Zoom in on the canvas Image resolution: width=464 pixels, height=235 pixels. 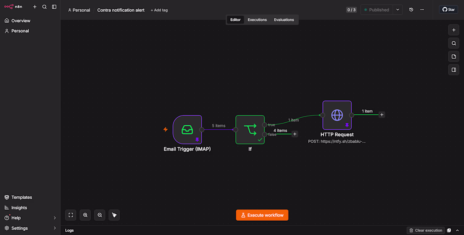85,215
